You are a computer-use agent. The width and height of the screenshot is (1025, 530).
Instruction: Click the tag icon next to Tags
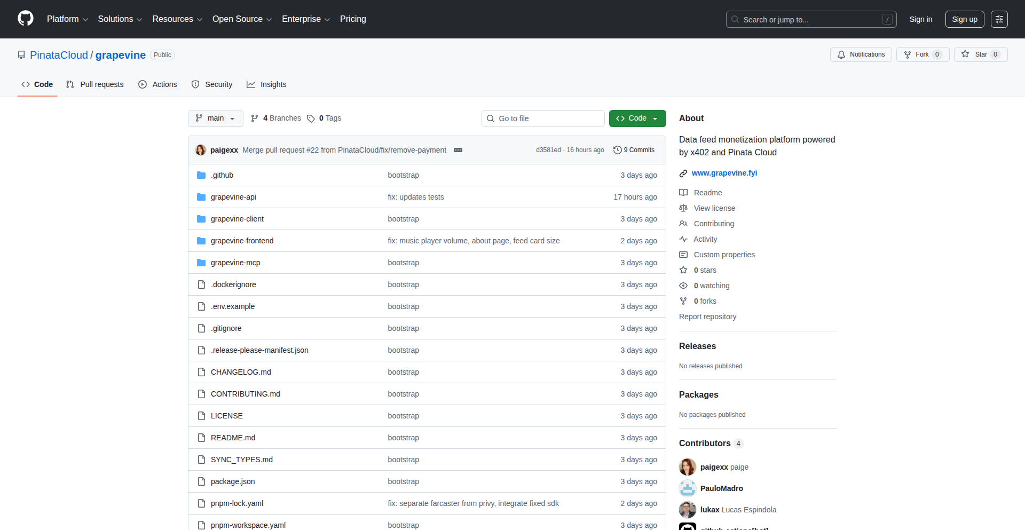pyautogui.click(x=311, y=118)
